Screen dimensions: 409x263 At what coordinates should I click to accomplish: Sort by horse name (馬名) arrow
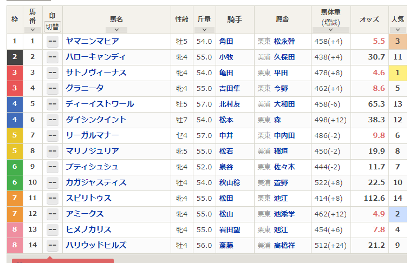(116, 30)
